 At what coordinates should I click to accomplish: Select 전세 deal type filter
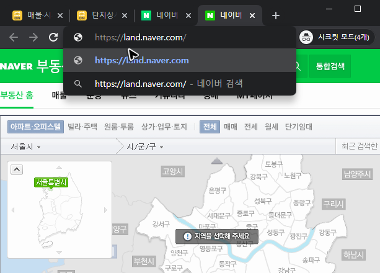[251, 127]
